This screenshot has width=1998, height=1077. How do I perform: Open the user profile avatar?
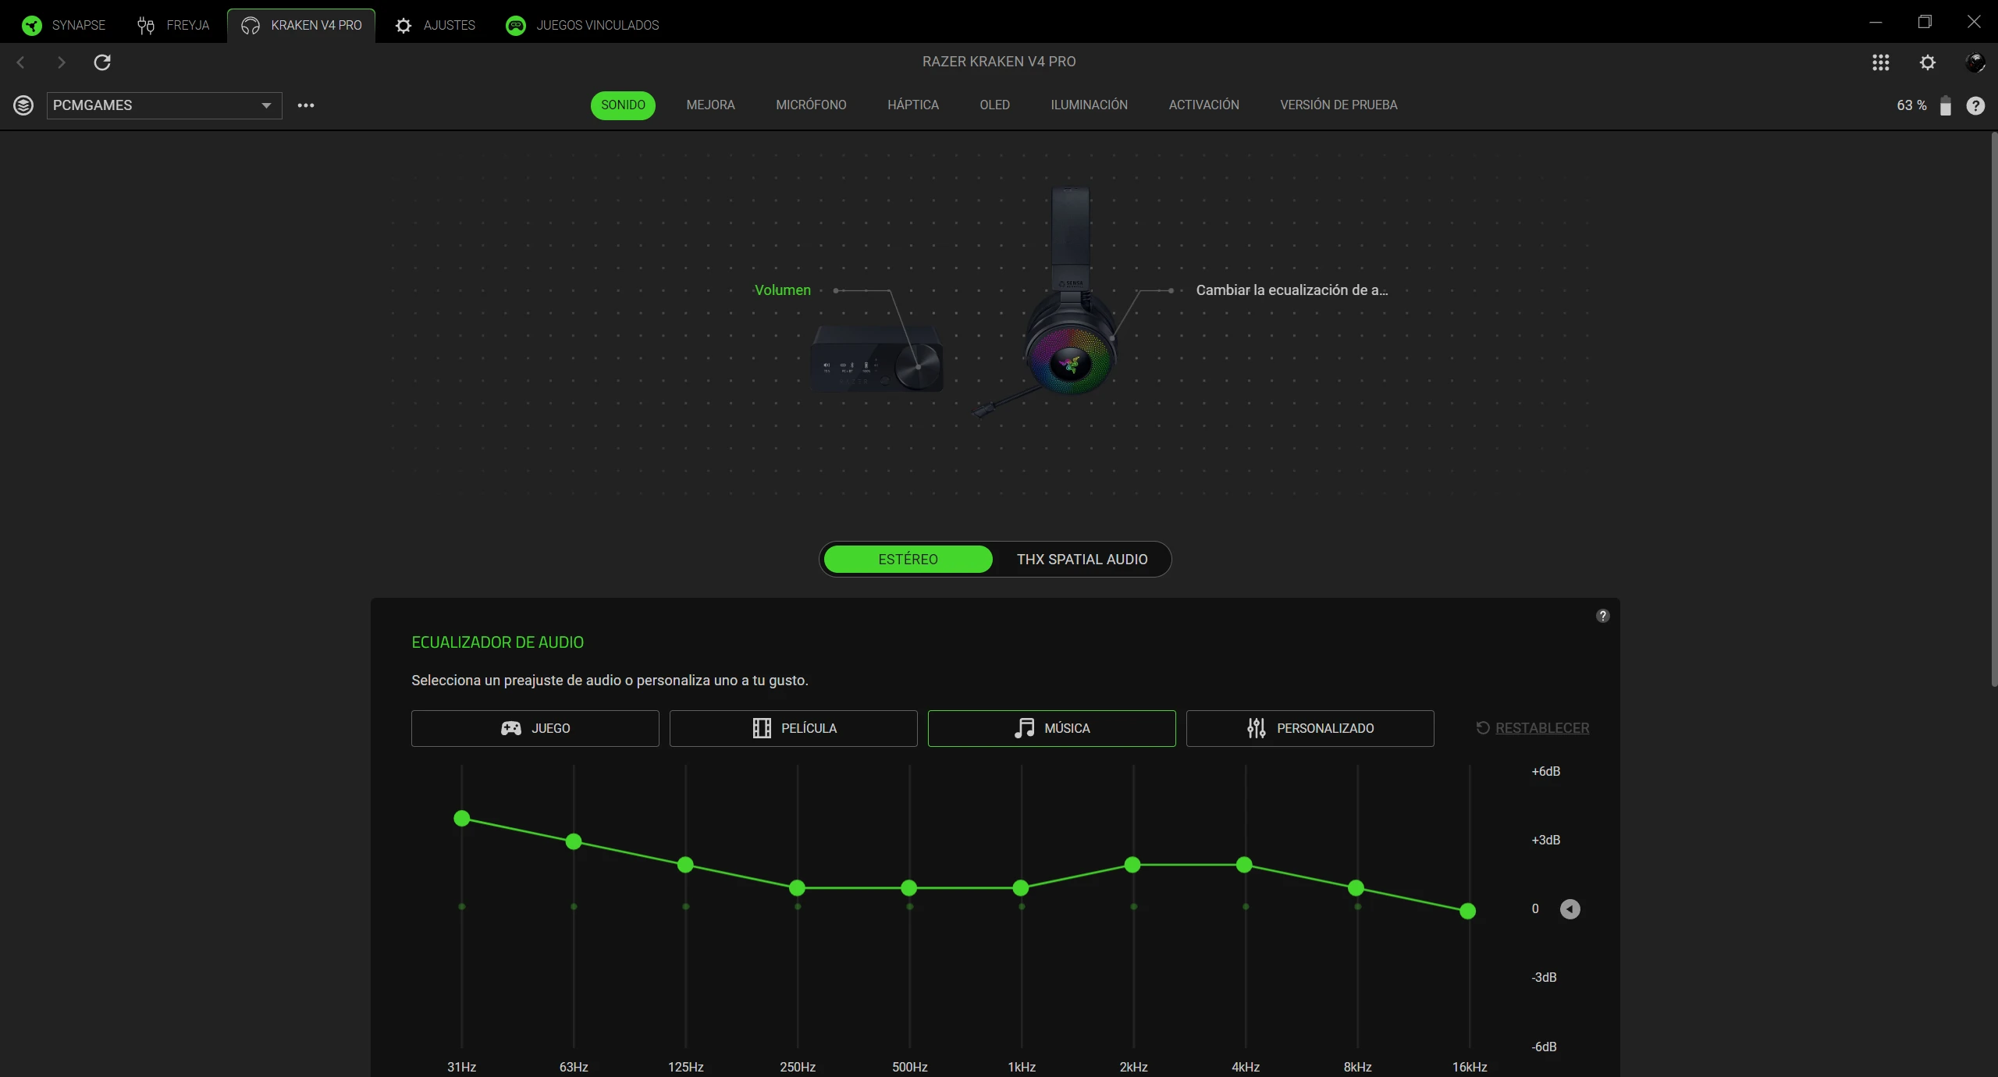(x=1975, y=62)
